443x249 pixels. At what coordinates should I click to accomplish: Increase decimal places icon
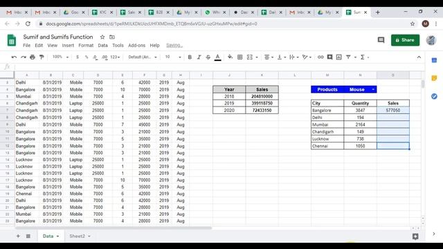[105, 57]
